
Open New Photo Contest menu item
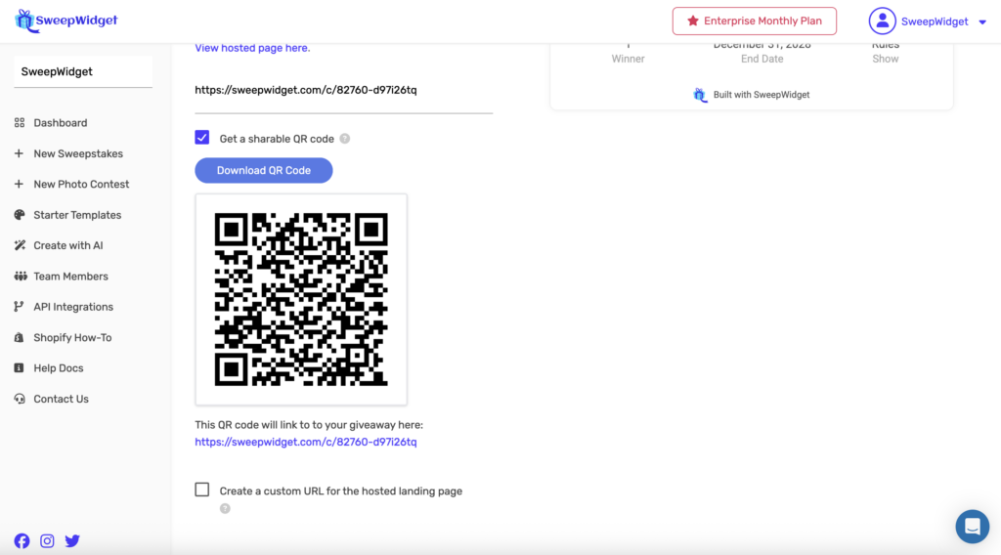click(81, 184)
